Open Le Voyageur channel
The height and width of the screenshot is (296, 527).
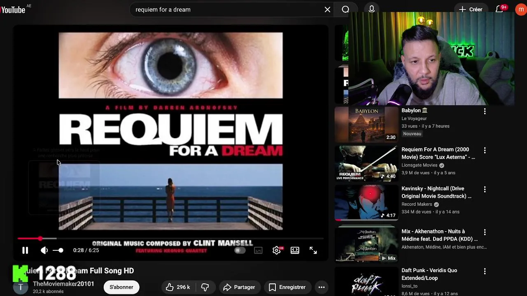pyautogui.click(x=414, y=118)
